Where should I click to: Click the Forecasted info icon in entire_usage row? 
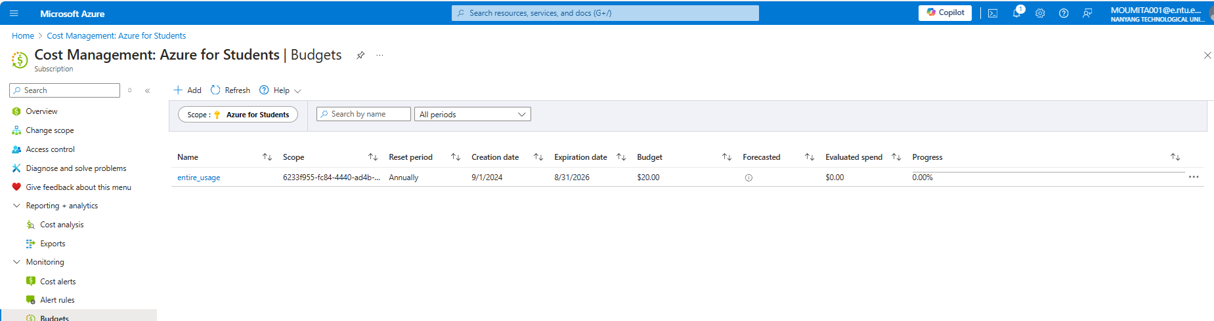[748, 178]
